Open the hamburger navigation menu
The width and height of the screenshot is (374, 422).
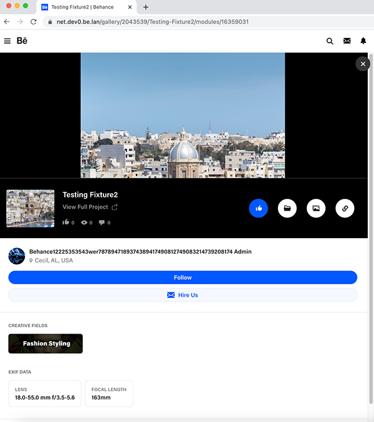click(x=7, y=41)
